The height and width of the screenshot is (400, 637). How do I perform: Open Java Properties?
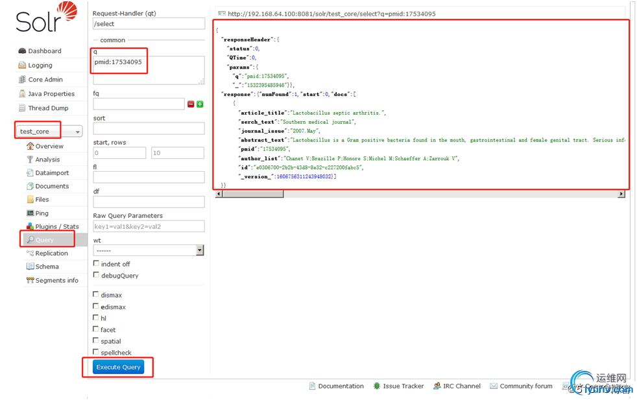pyautogui.click(x=51, y=93)
